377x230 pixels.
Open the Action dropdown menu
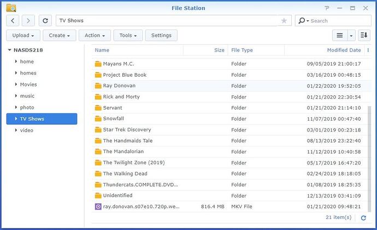pos(95,36)
